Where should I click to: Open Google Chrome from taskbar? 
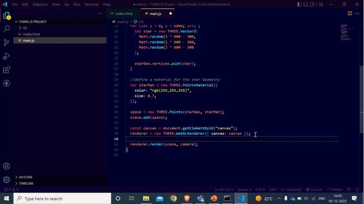(x=173, y=198)
